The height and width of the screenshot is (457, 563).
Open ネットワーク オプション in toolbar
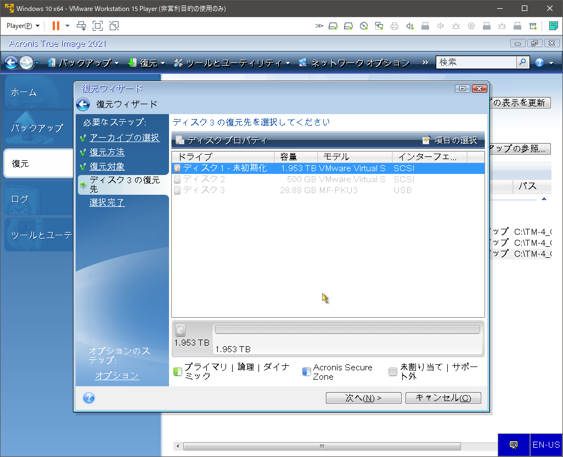354,63
